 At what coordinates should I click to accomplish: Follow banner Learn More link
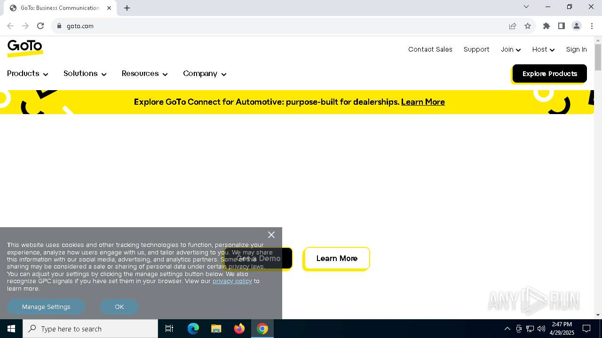click(423, 102)
